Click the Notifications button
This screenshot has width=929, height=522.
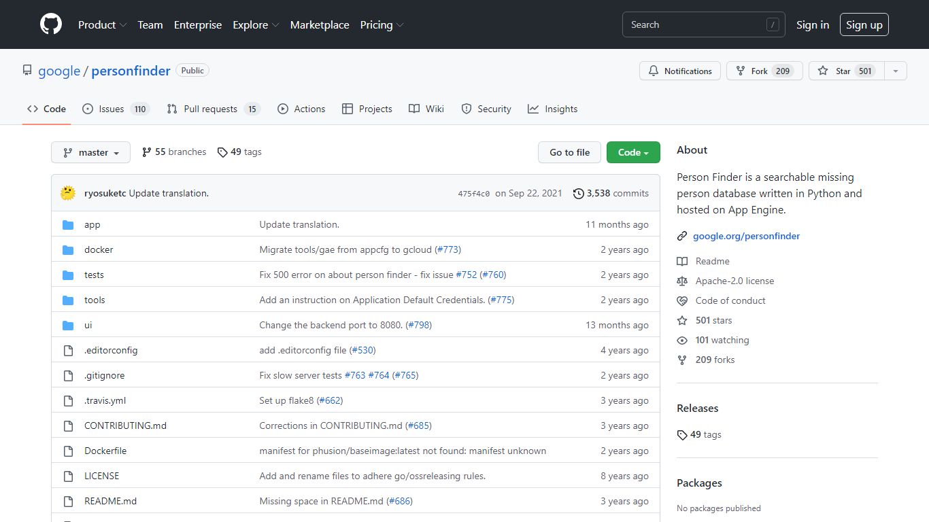680,71
